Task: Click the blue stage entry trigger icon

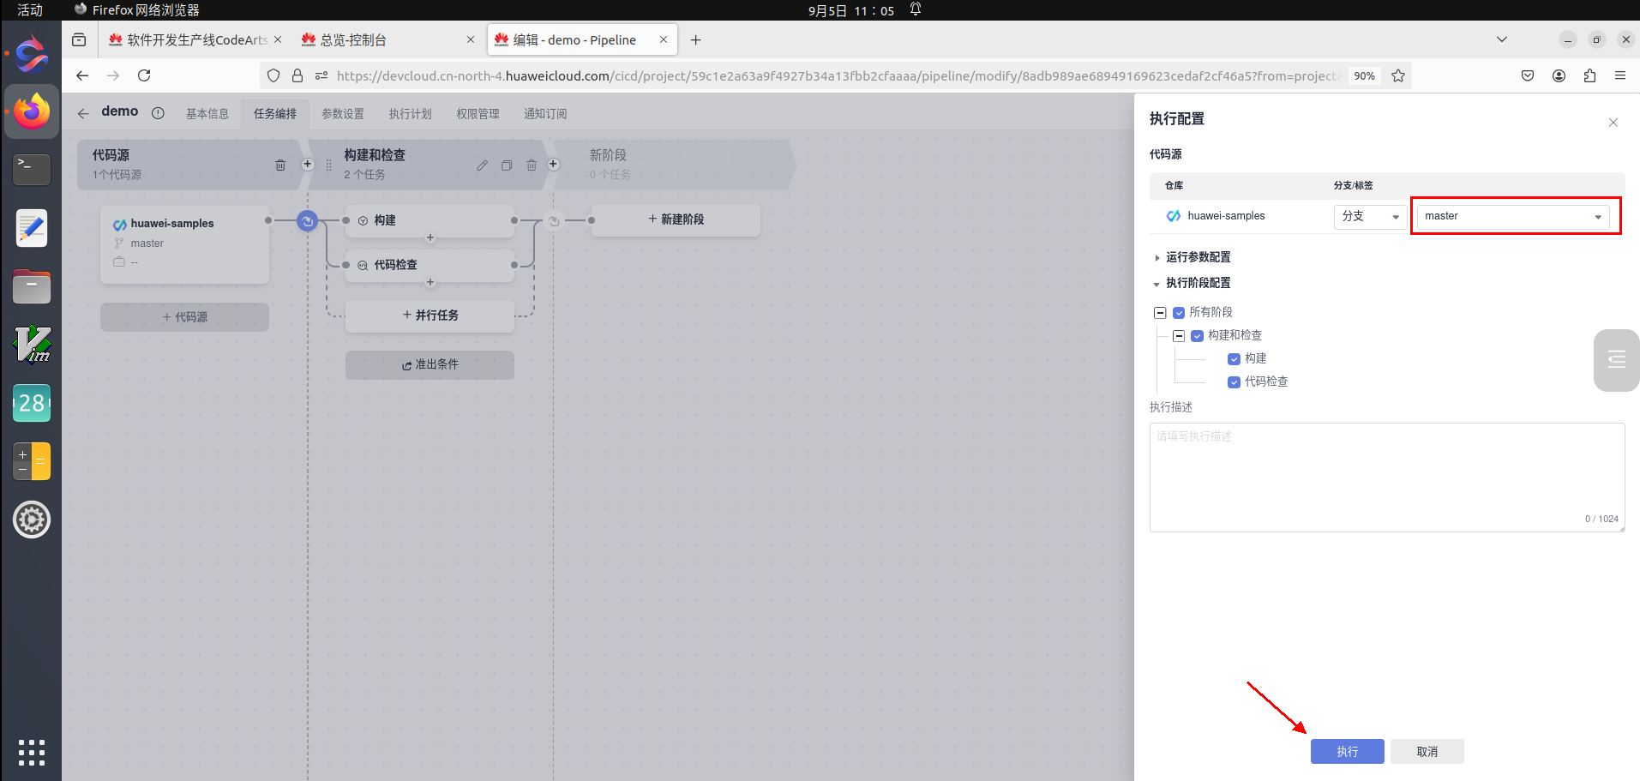Action: [307, 220]
